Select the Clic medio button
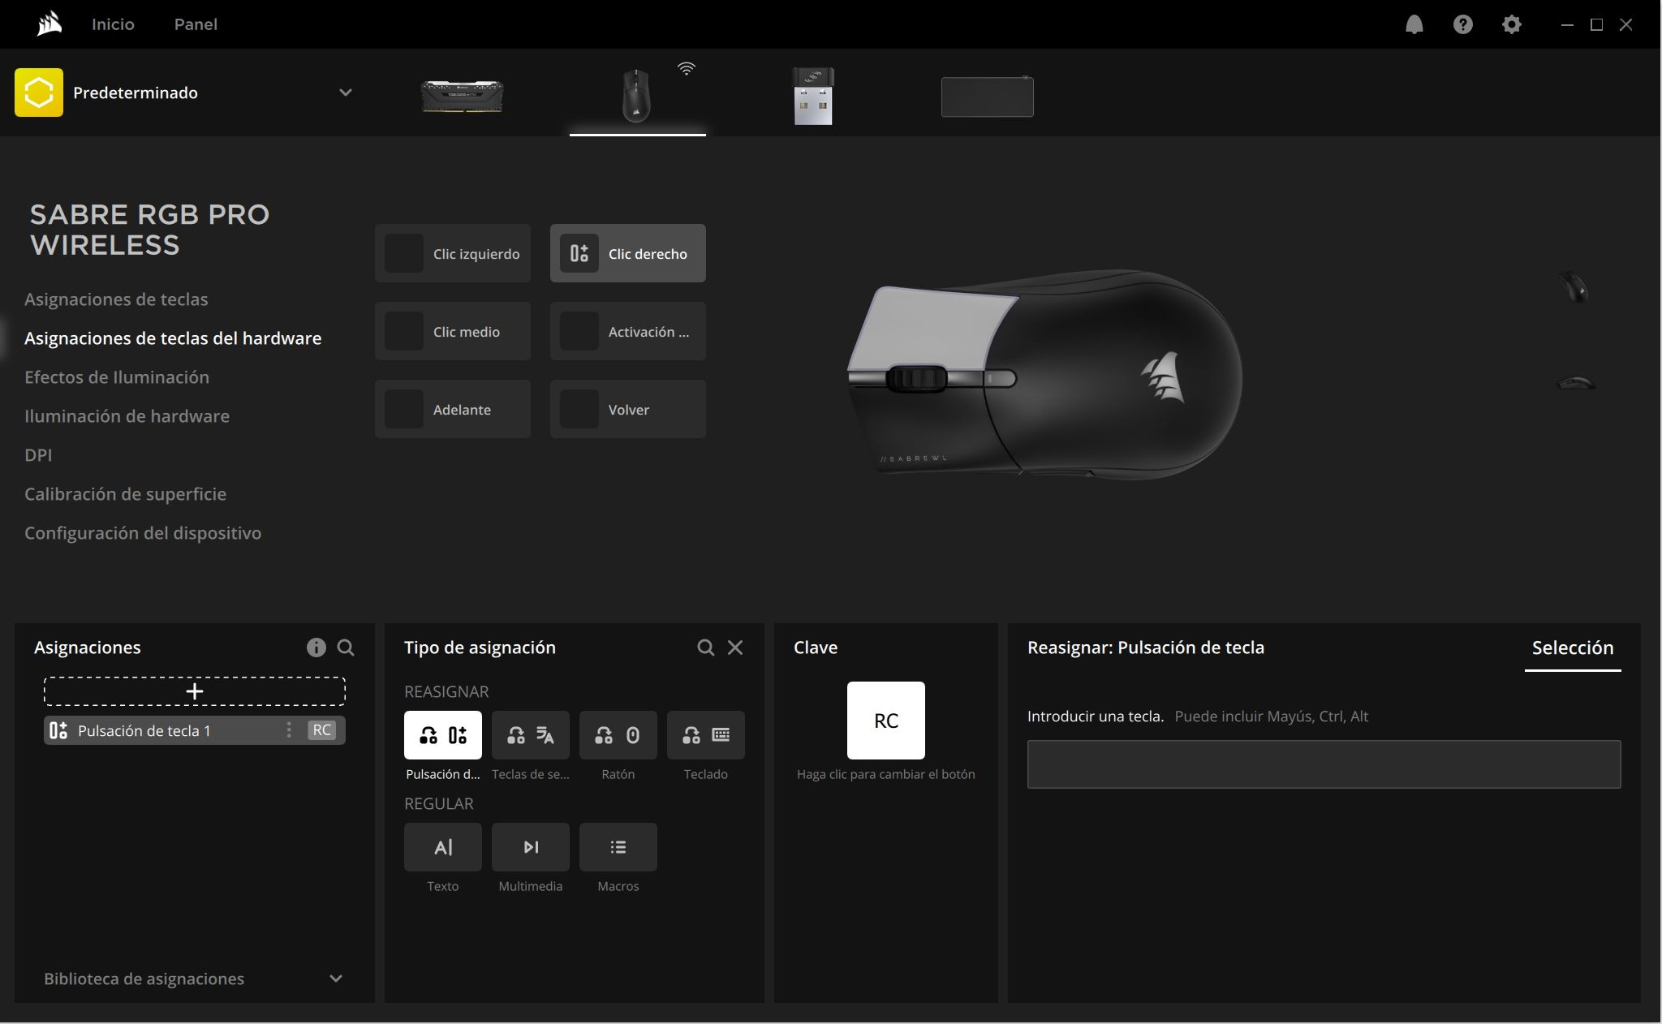 click(453, 331)
